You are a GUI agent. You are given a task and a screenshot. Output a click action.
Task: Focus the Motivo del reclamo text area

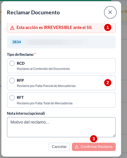(x=61, y=127)
